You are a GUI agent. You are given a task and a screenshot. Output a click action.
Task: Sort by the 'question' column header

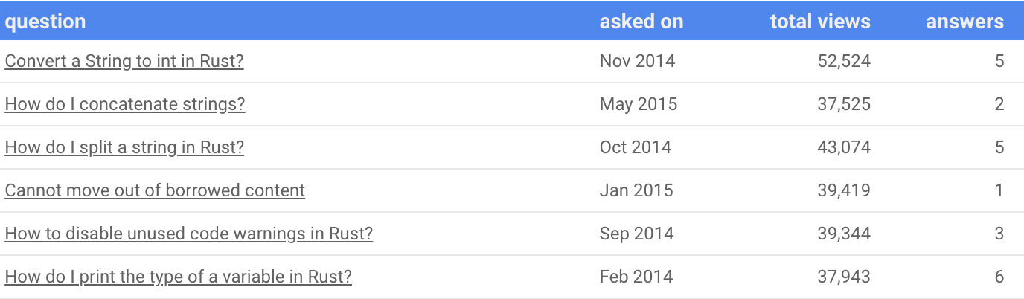coord(45,21)
